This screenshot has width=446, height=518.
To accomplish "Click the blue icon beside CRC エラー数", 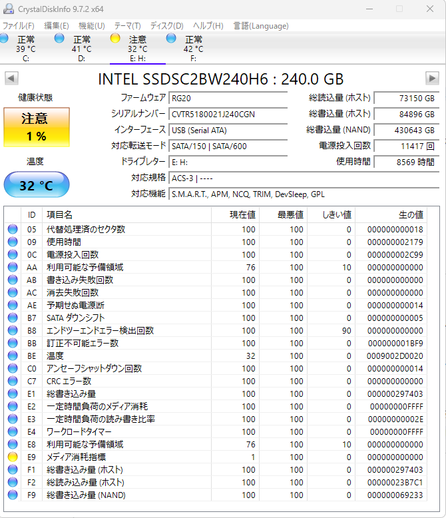I will (13, 381).
